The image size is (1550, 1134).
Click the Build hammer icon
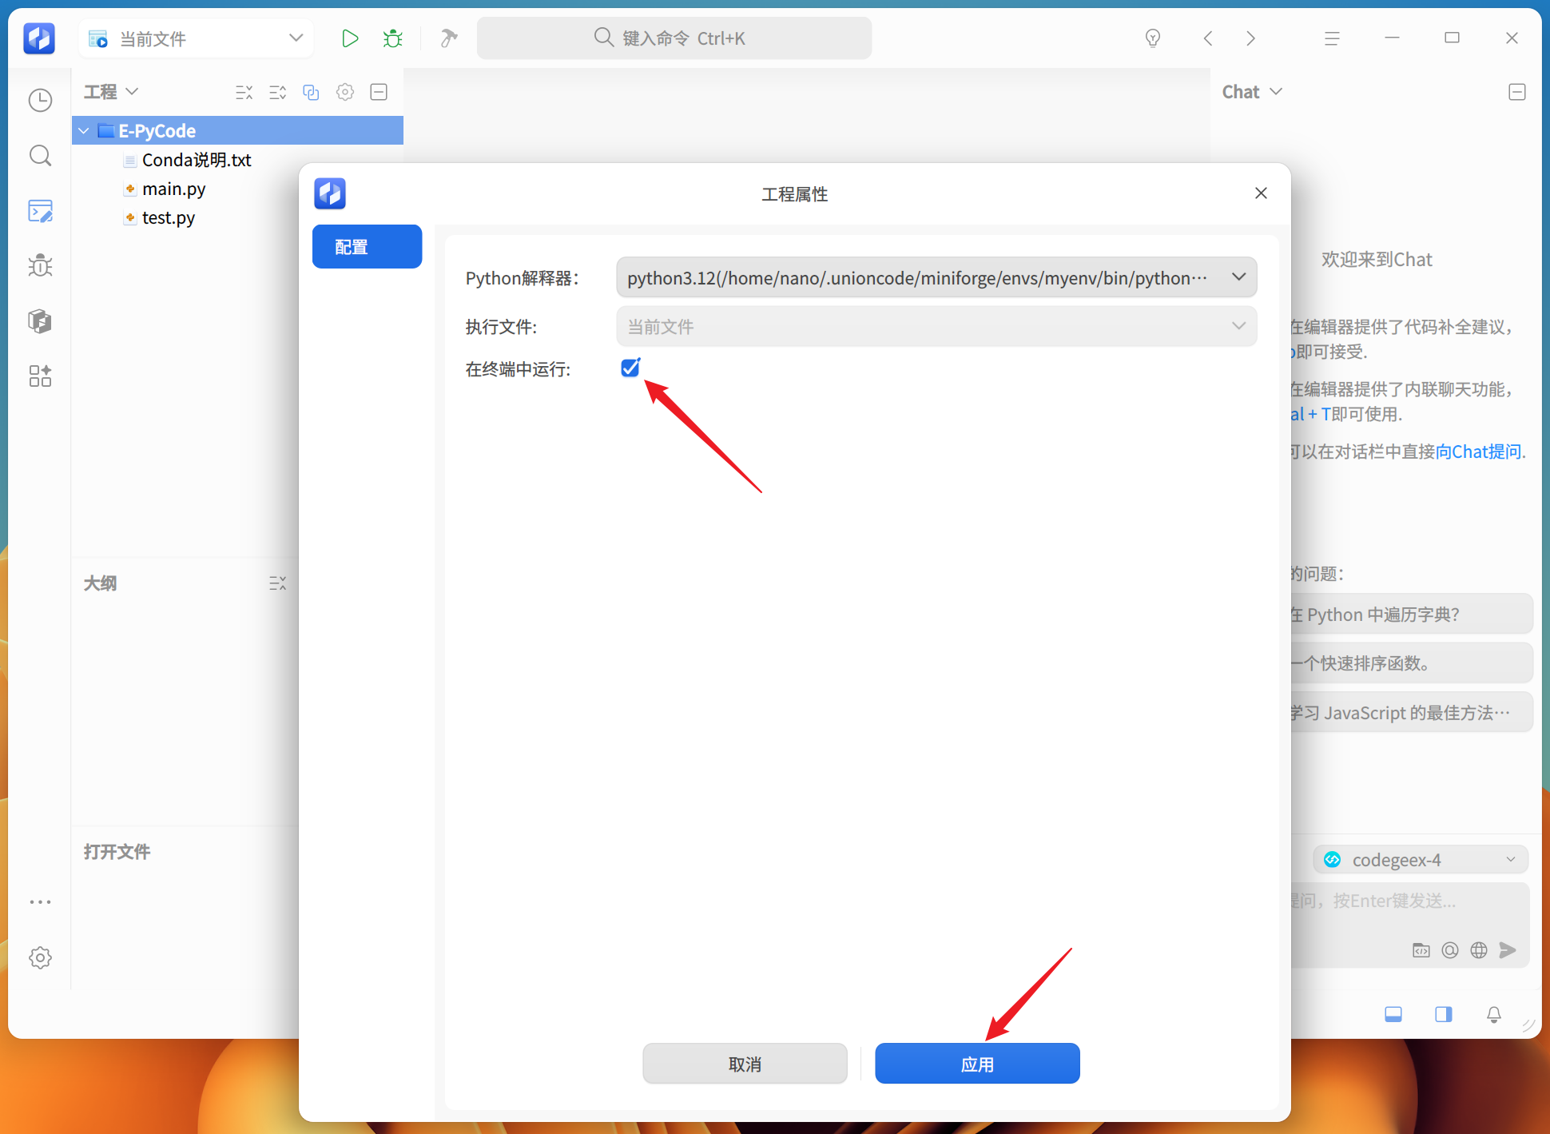[449, 38]
